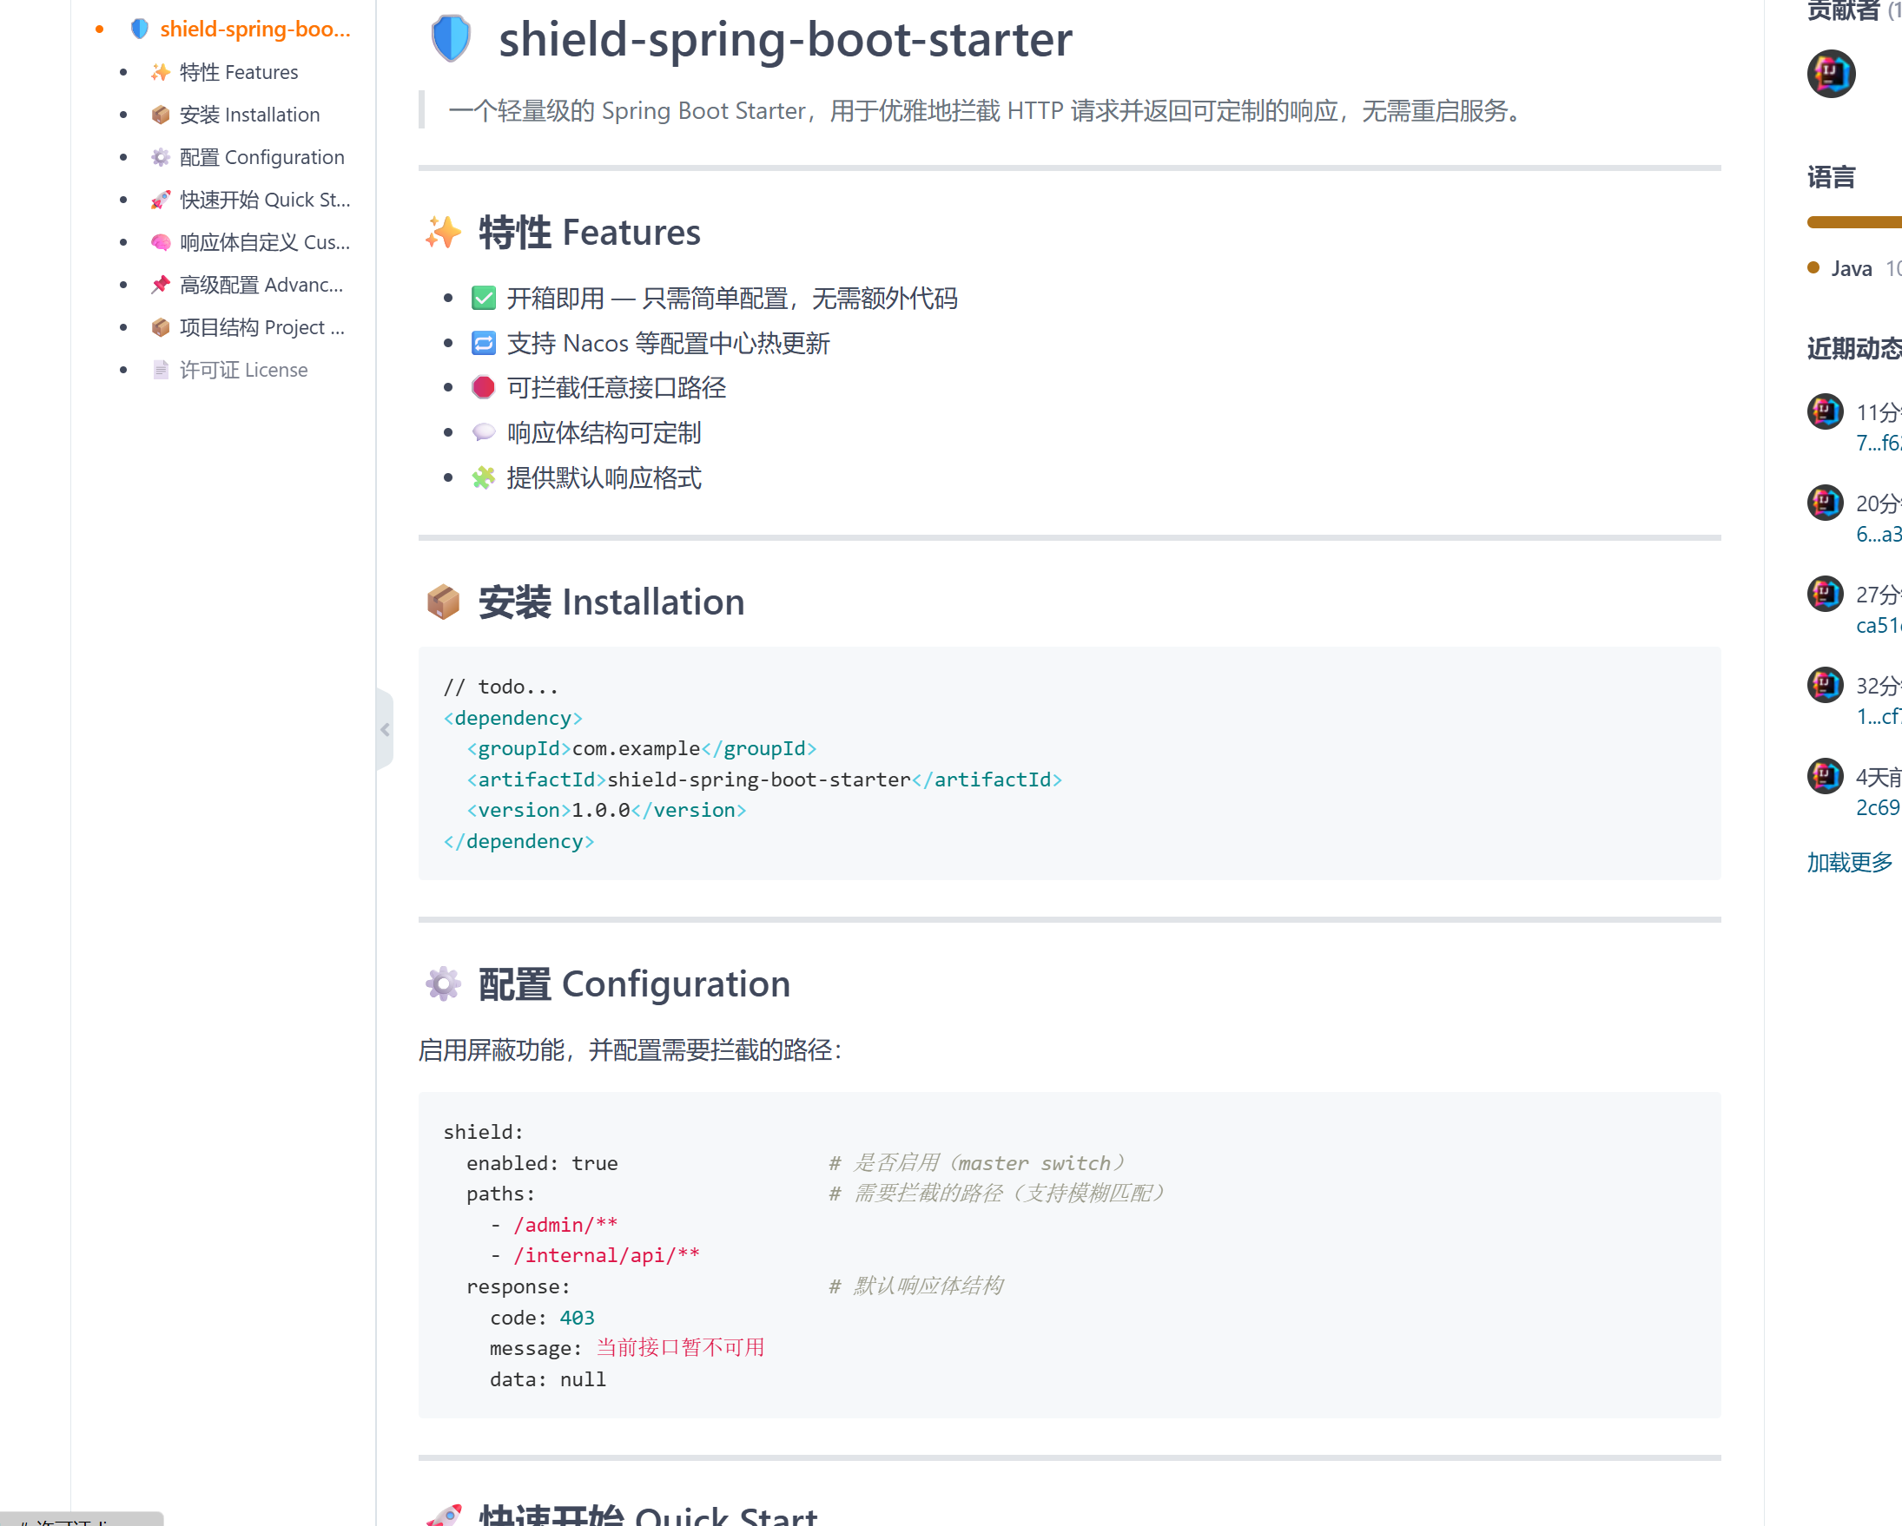Click the speech bubble icon on 响应体结构可定制

coord(484,432)
